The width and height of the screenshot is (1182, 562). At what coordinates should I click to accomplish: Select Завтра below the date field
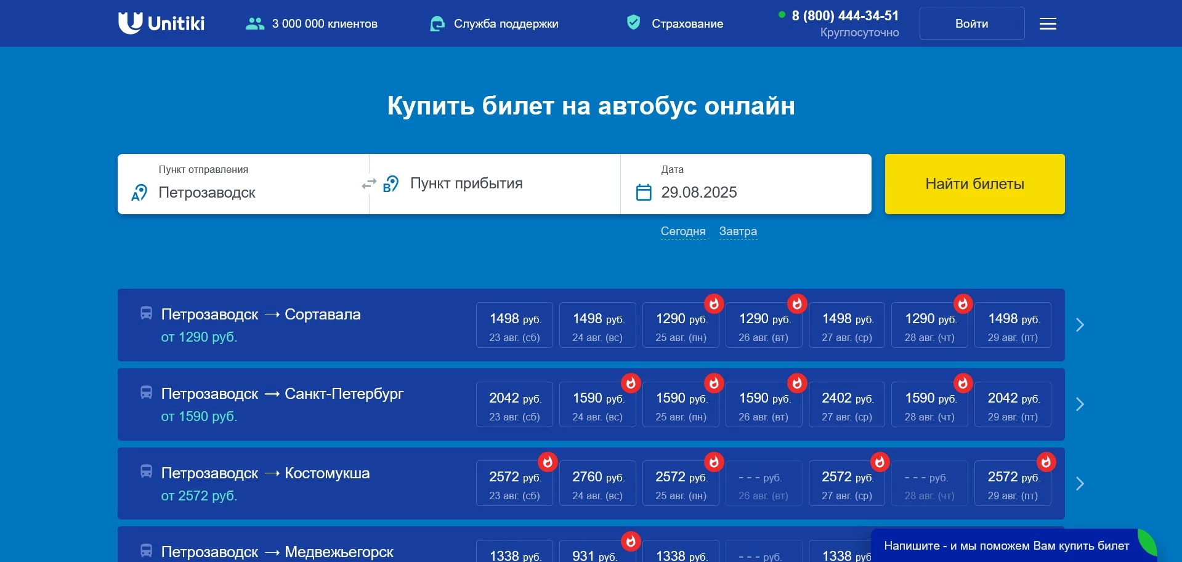coord(738,231)
